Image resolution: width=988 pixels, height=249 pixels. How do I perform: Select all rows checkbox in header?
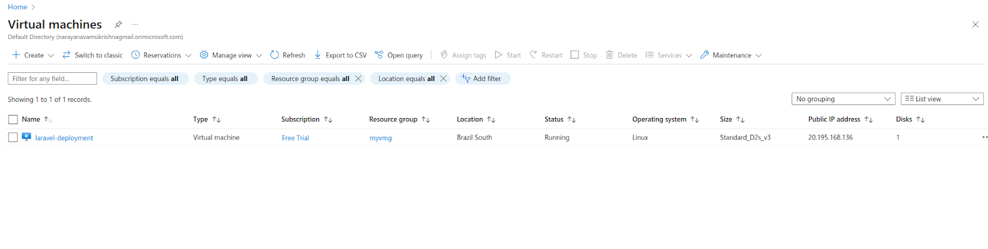13,120
